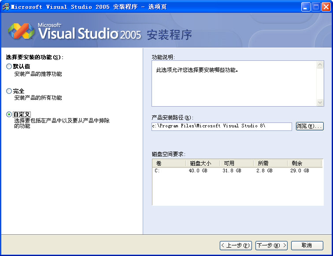The image size is (333, 256).
Task: Click the 安装产品的所有功能 description
Action: 38,98
